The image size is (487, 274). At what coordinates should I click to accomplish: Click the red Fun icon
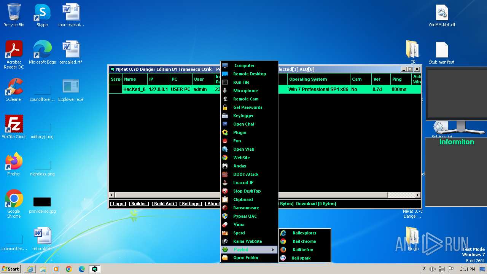click(225, 141)
